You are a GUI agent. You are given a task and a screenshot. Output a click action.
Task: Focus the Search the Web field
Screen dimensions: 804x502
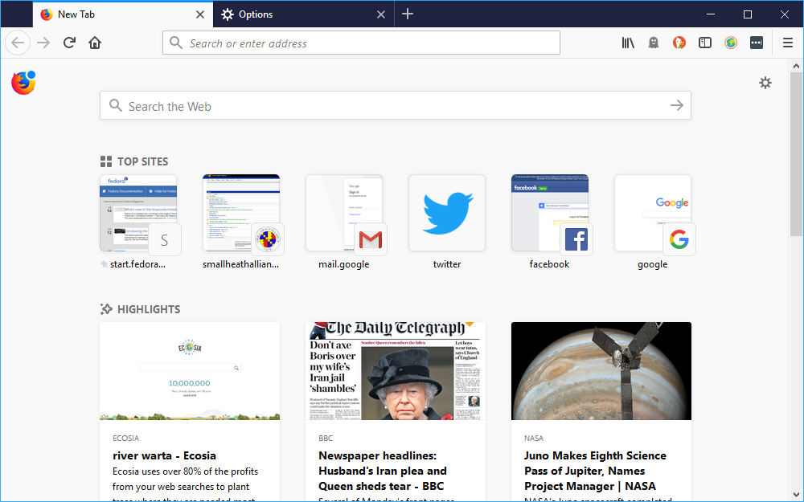(396, 105)
